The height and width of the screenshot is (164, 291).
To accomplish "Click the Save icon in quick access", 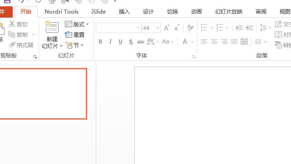I will point(7,1).
